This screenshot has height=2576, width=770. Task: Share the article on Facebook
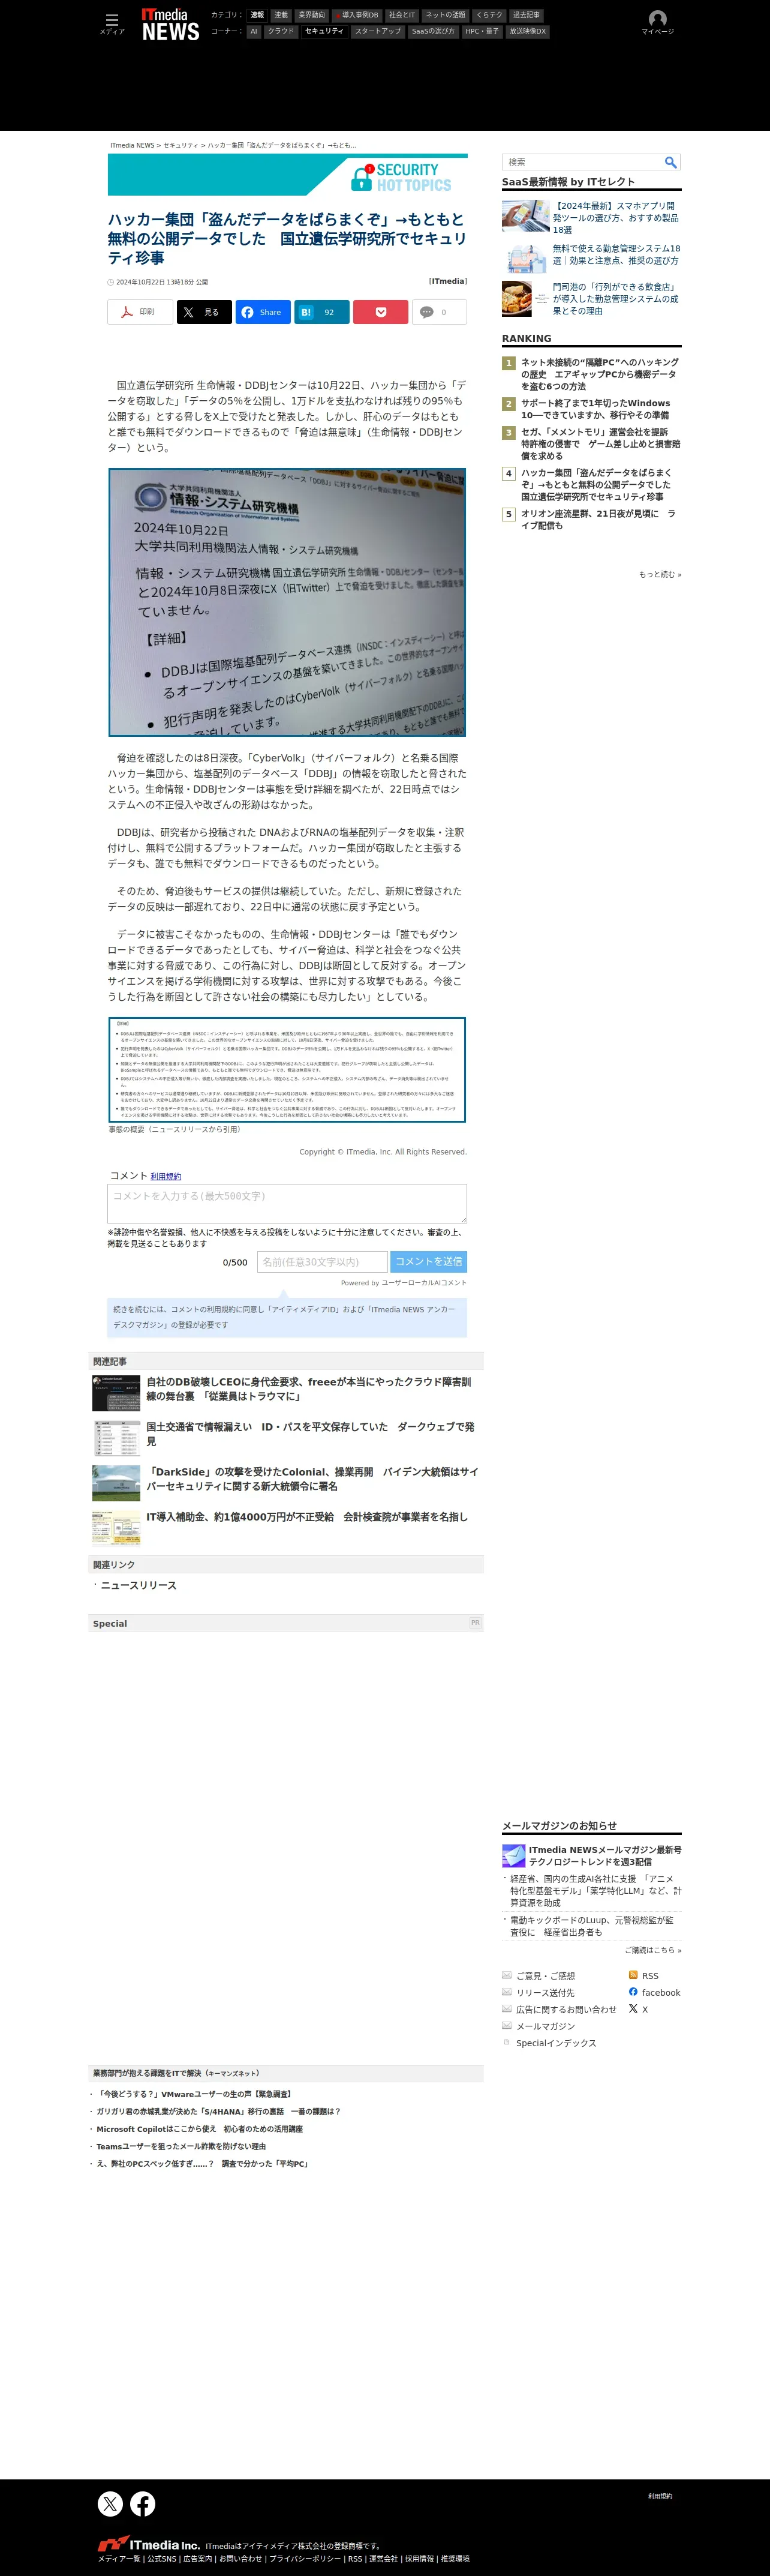tap(263, 312)
